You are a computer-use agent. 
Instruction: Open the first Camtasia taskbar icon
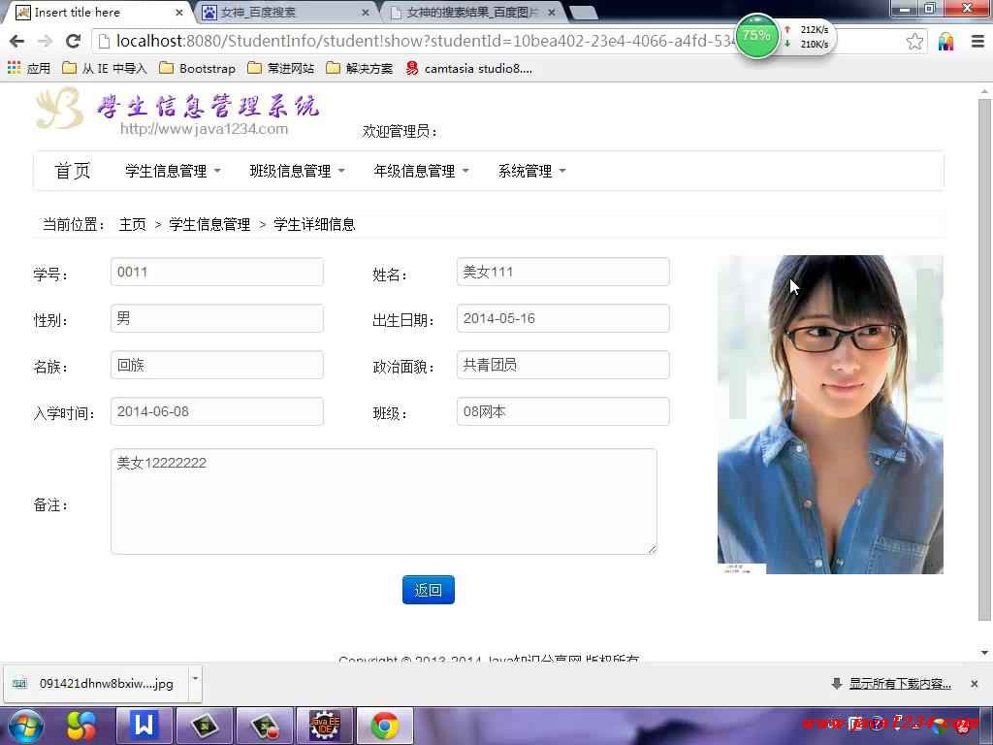pyautogui.click(x=205, y=726)
